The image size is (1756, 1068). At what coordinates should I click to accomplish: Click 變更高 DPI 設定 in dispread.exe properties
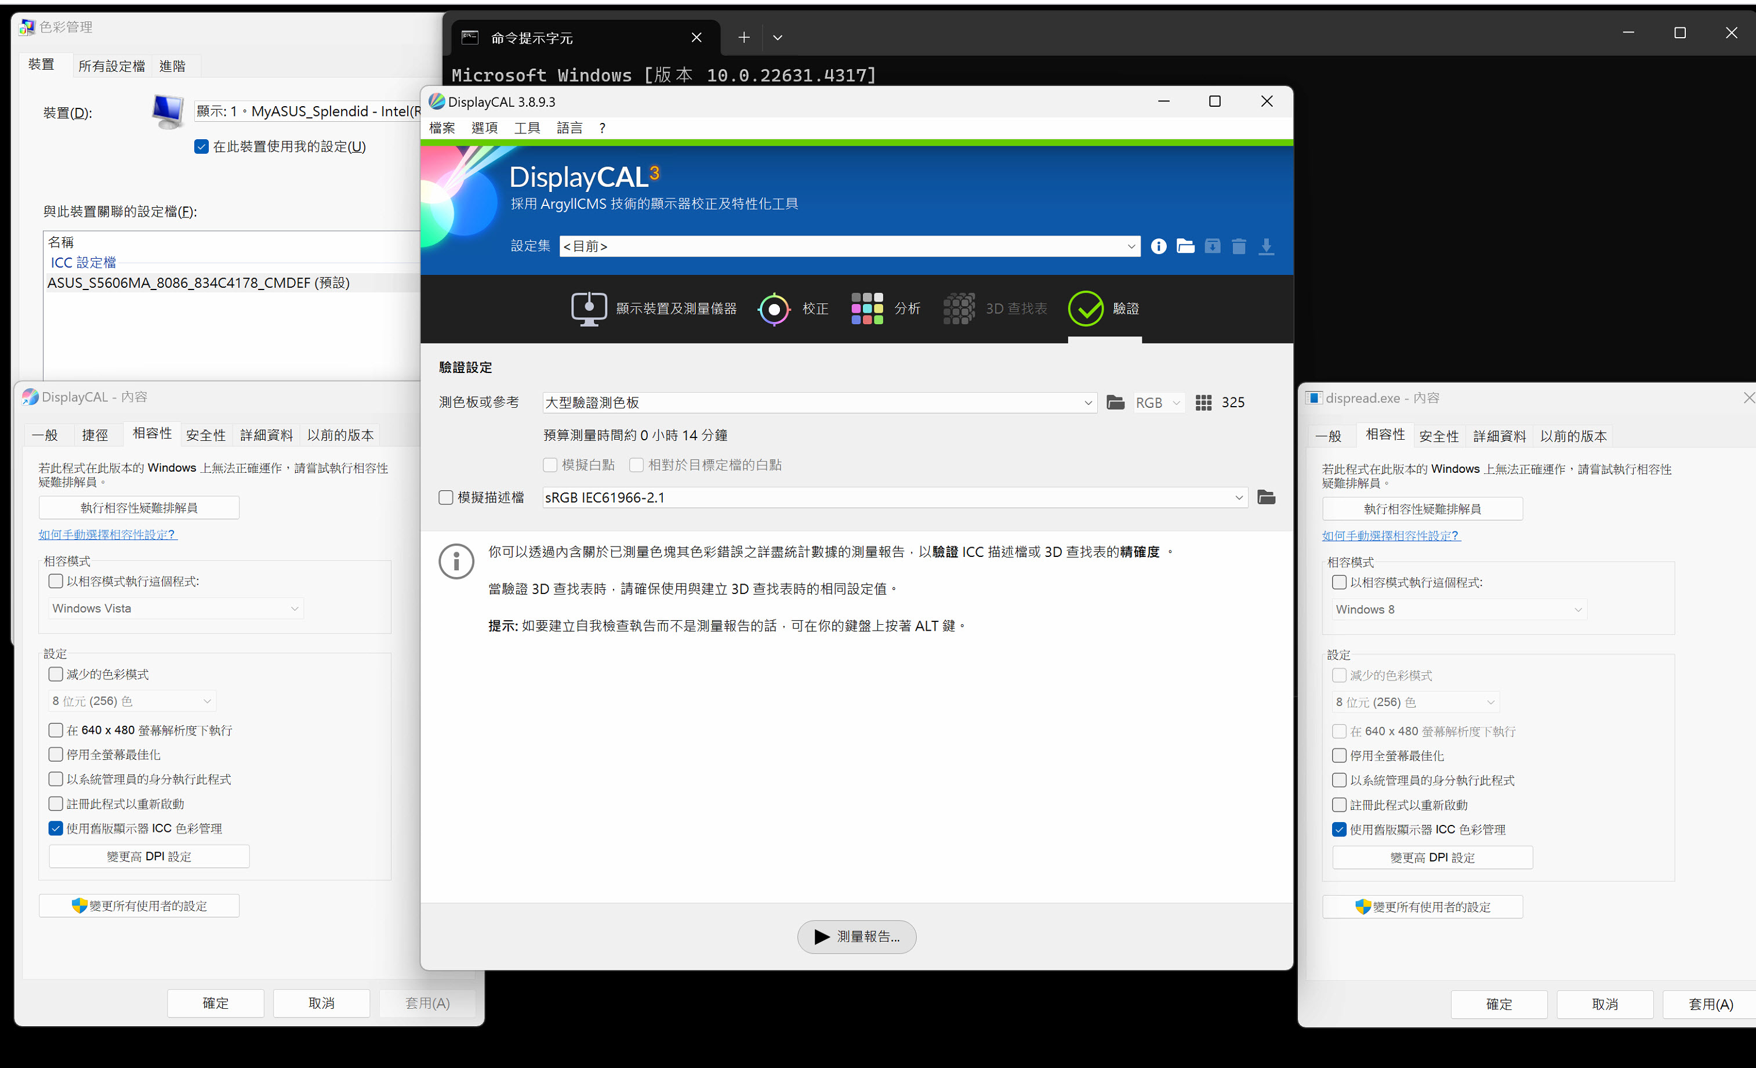(1432, 856)
